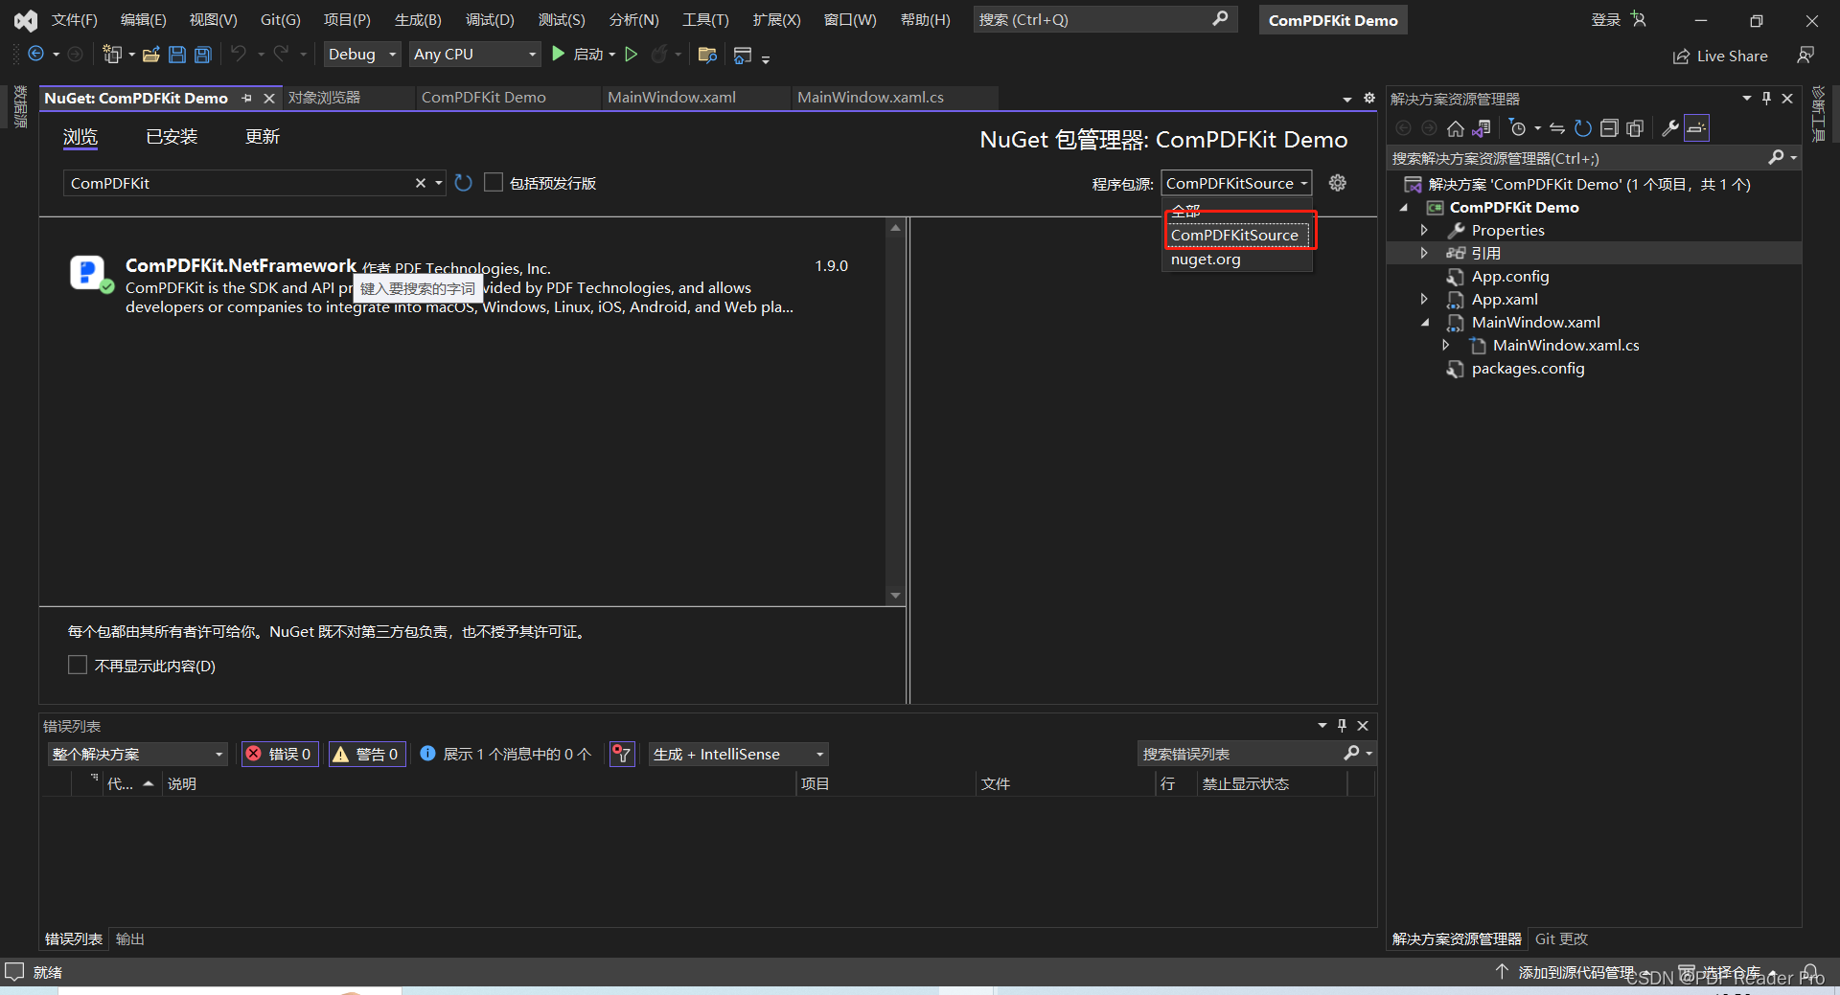1840x995 pixels.
Task: Click the navigate backward toolbar arrow
Action: [35, 55]
